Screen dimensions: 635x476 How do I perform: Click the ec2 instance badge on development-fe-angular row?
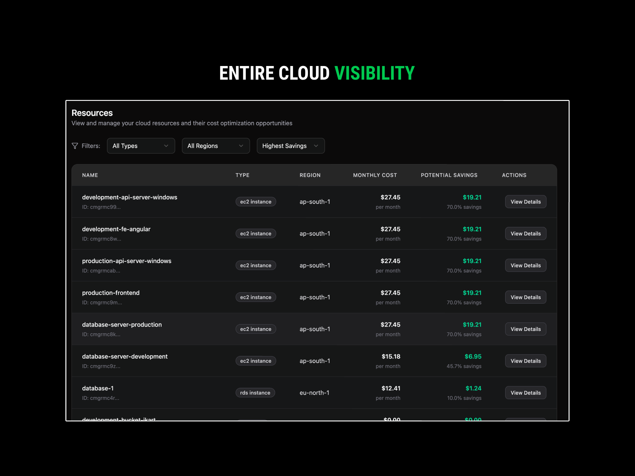tap(256, 233)
